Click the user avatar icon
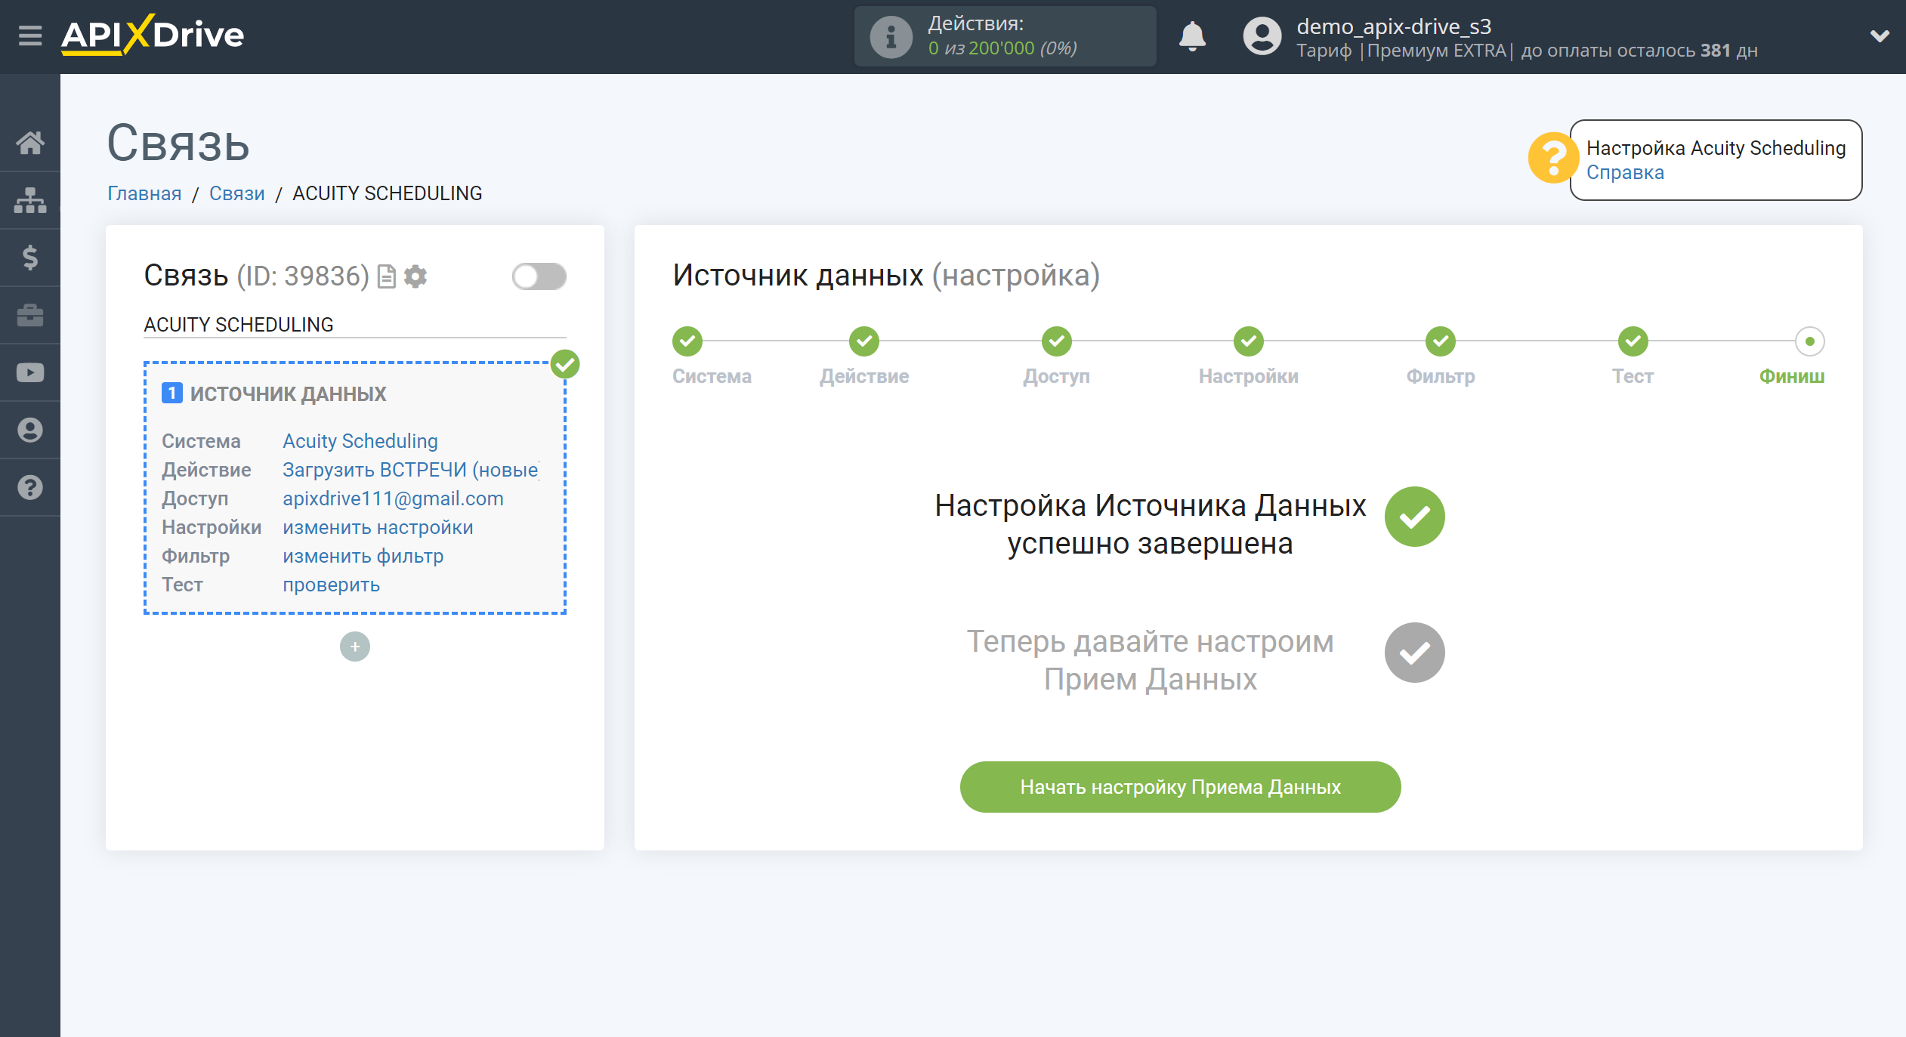The height and width of the screenshot is (1037, 1906). tap(1262, 36)
